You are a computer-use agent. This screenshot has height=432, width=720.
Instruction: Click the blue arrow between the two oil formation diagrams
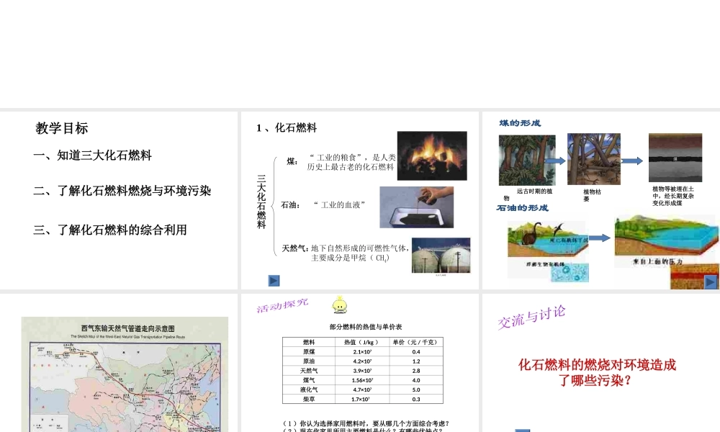[600, 238]
